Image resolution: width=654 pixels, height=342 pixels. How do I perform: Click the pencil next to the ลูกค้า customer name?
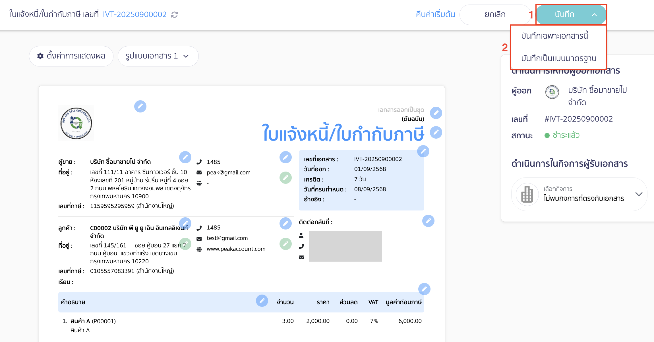(185, 223)
